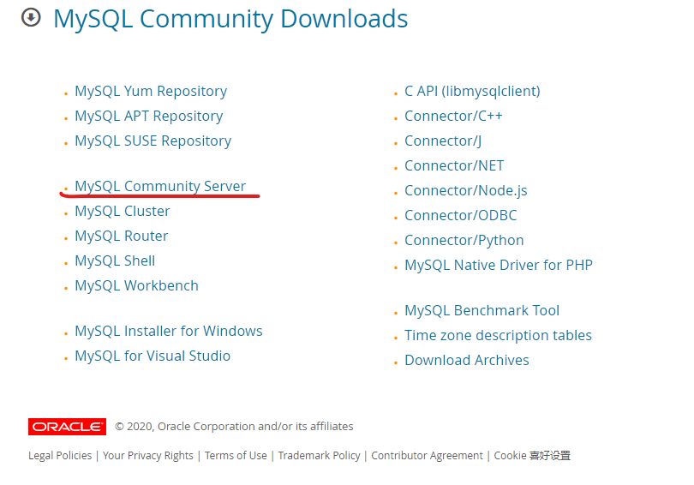Open MySQL for Visual Studio link
Screen dimensions: 694x485
153,356
